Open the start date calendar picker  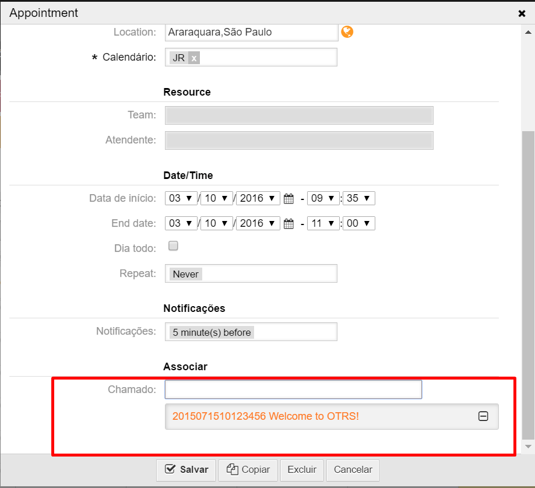click(288, 199)
